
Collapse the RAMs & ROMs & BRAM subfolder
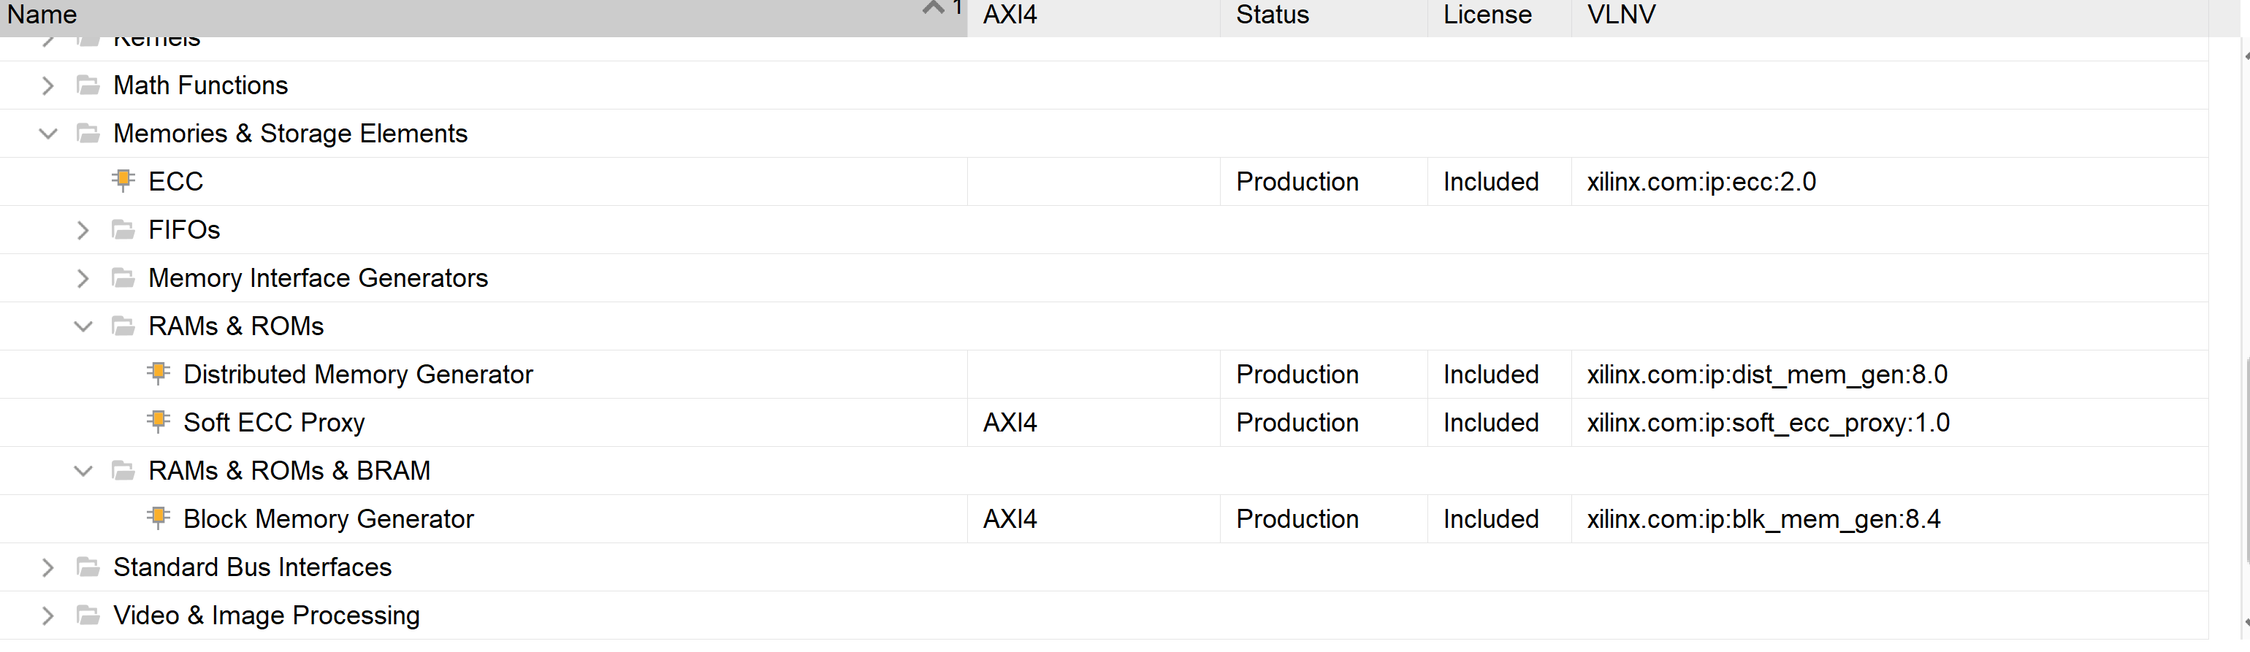(83, 472)
